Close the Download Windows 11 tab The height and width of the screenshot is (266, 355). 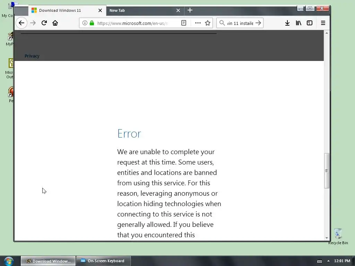(x=100, y=10)
